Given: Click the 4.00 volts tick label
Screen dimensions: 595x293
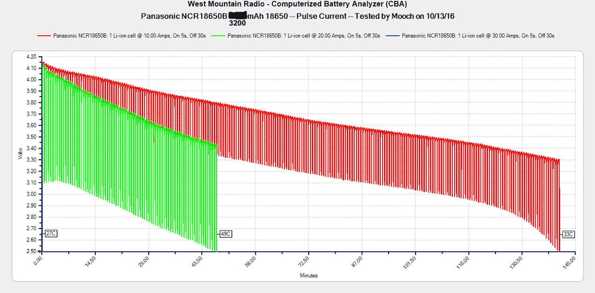Looking at the screenshot, I should pyautogui.click(x=32, y=80).
